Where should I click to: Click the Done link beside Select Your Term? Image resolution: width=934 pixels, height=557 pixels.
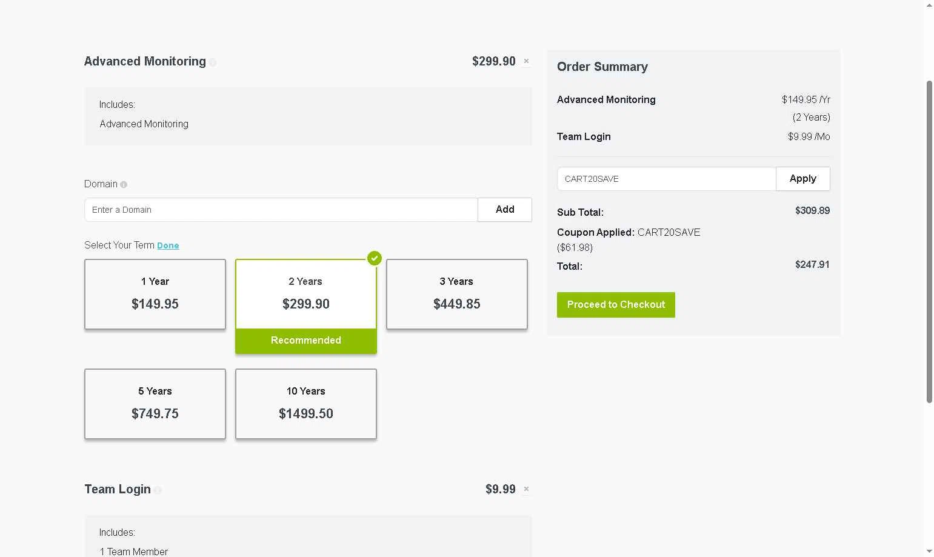pos(168,245)
